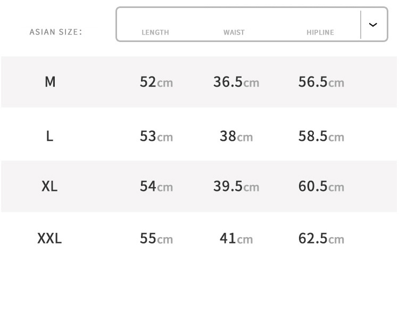399x334 pixels.
Task: Click the LENGTH column header
Action: [155, 32]
